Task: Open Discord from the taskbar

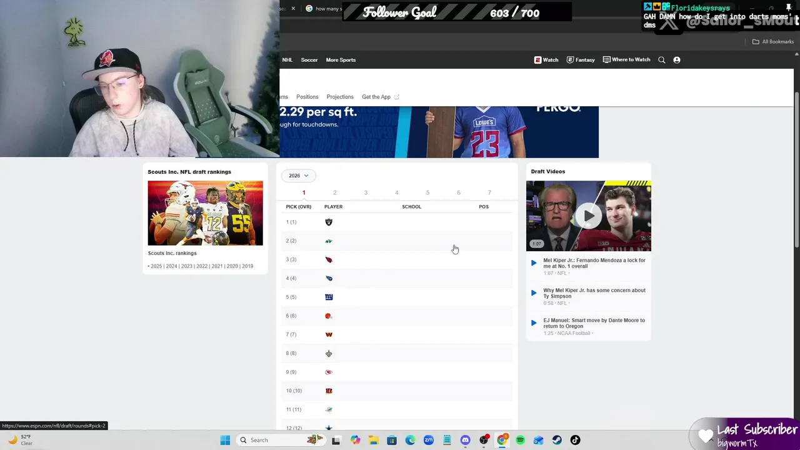Action: (465, 440)
